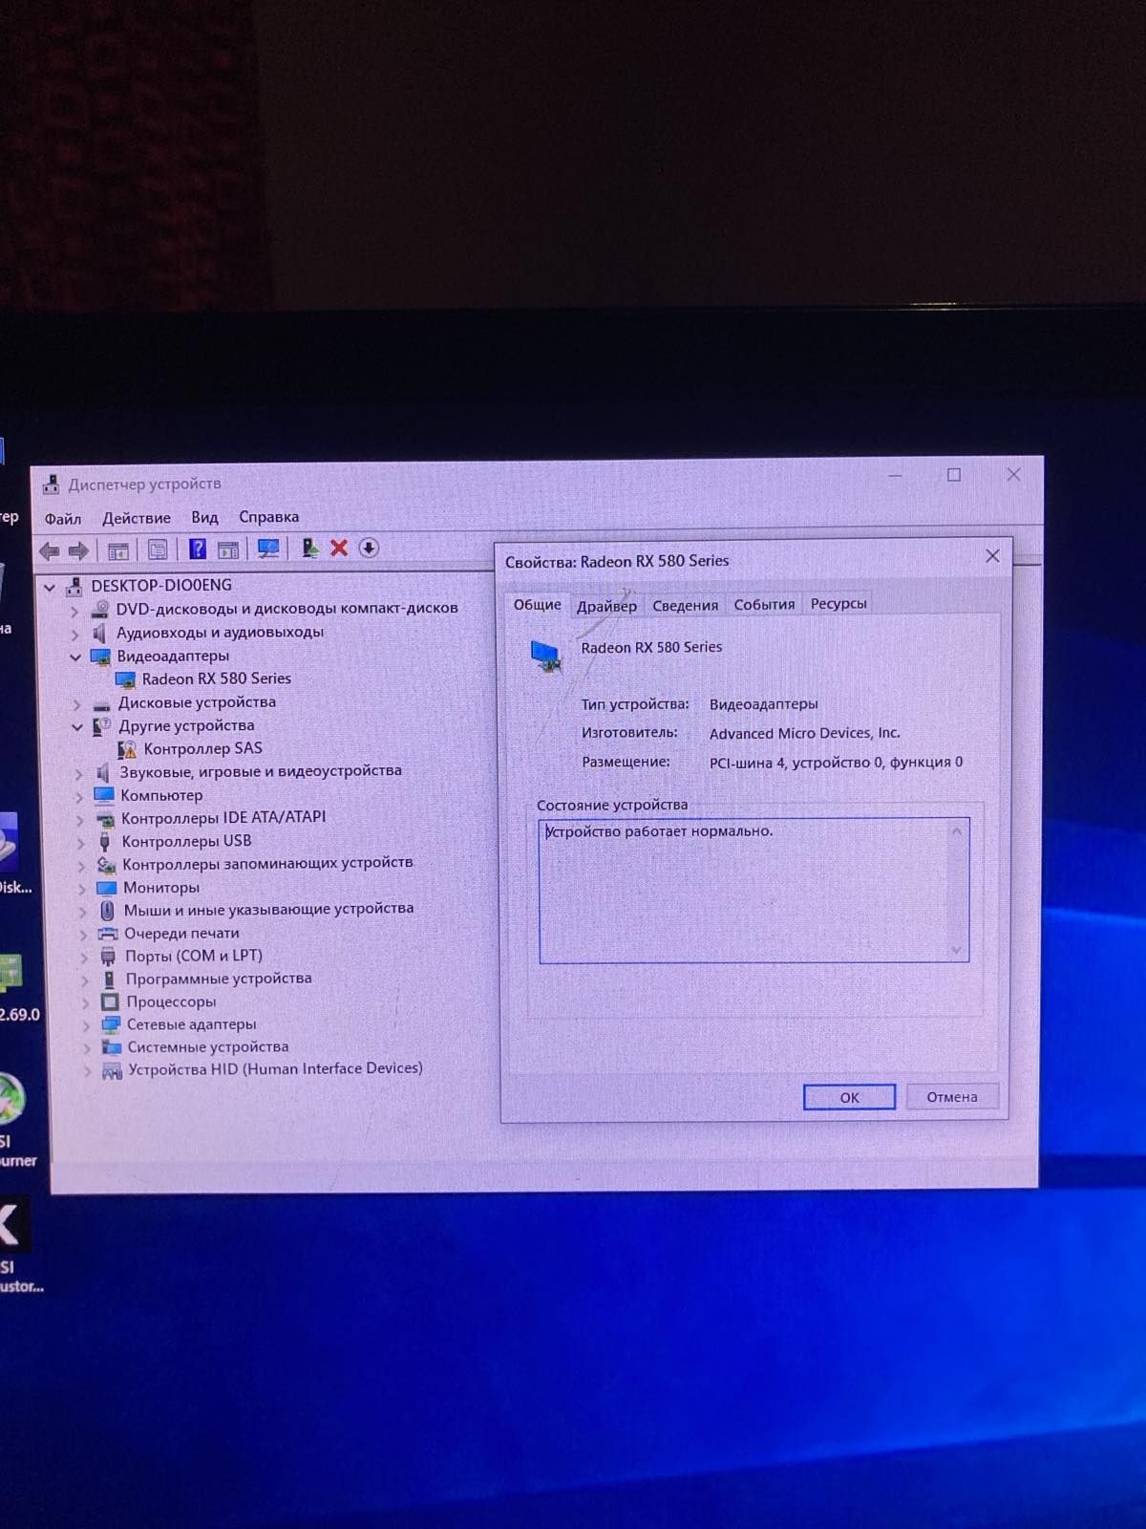Collapse the DESKTOP-DIO0ENG root node
Image resolution: width=1146 pixels, height=1529 pixels.
[x=50, y=587]
